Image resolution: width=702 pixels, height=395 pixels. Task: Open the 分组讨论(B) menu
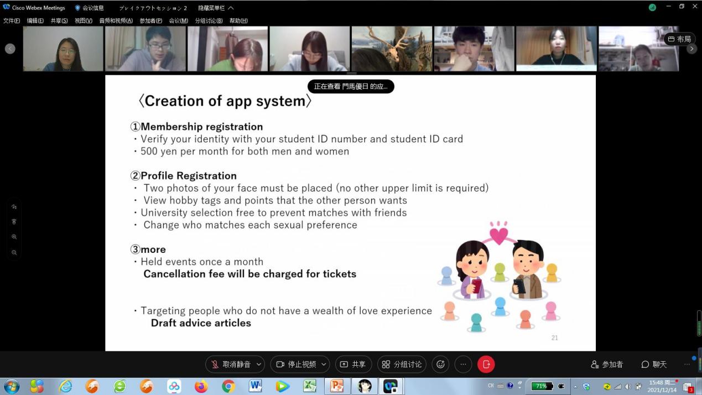pos(209,20)
